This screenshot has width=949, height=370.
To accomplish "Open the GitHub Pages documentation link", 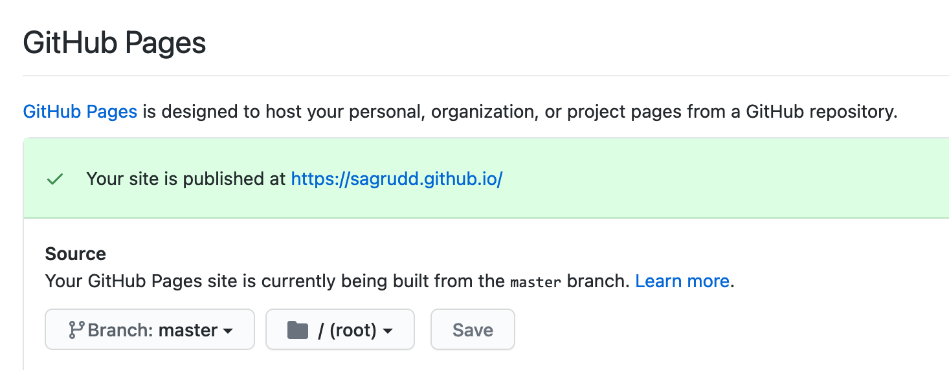I will pos(80,112).
